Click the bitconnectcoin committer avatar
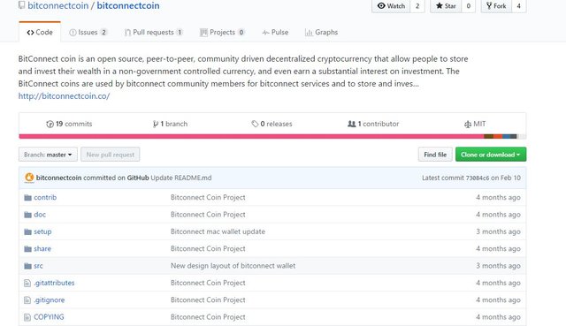The image size is (566, 326). point(29,178)
